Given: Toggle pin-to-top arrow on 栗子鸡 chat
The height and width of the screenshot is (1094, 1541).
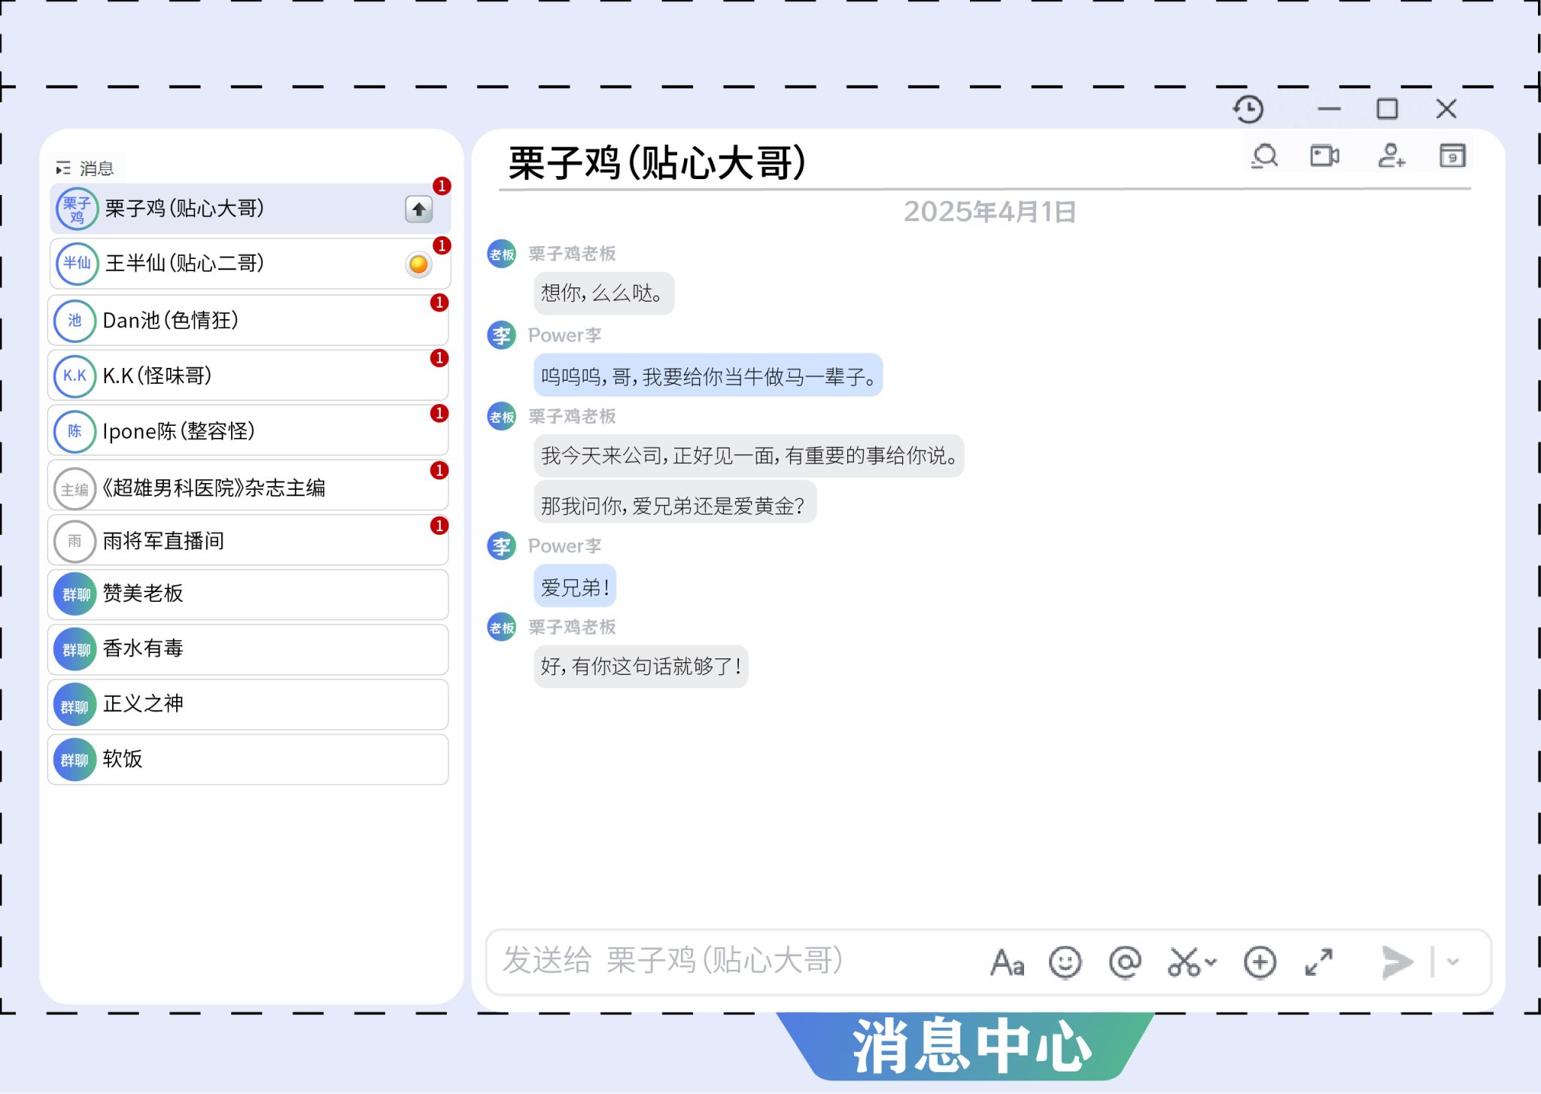Looking at the screenshot, I should 419,209.
